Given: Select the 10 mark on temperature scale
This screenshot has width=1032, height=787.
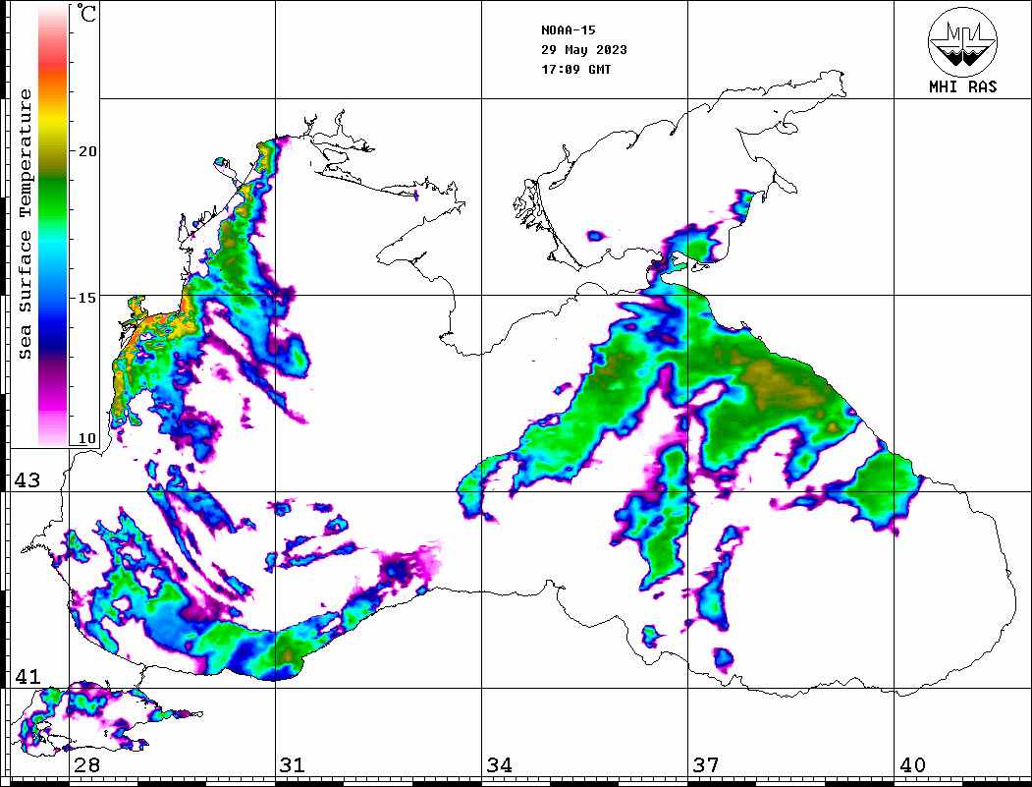Looking at the screenshot, I should coord(87,438).
